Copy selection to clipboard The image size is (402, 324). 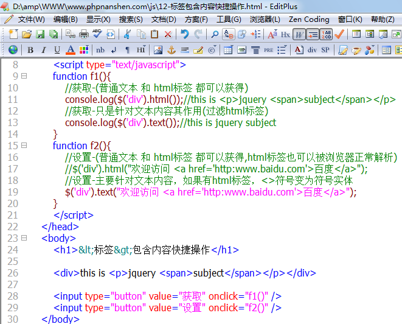pos(141,34)
